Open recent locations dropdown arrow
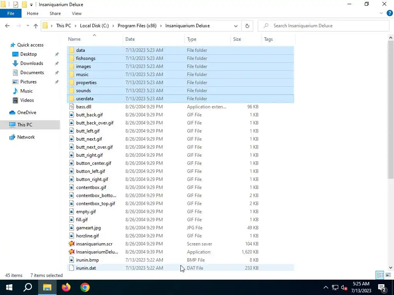This screenshot has height=295, width=394. (28, 26)
